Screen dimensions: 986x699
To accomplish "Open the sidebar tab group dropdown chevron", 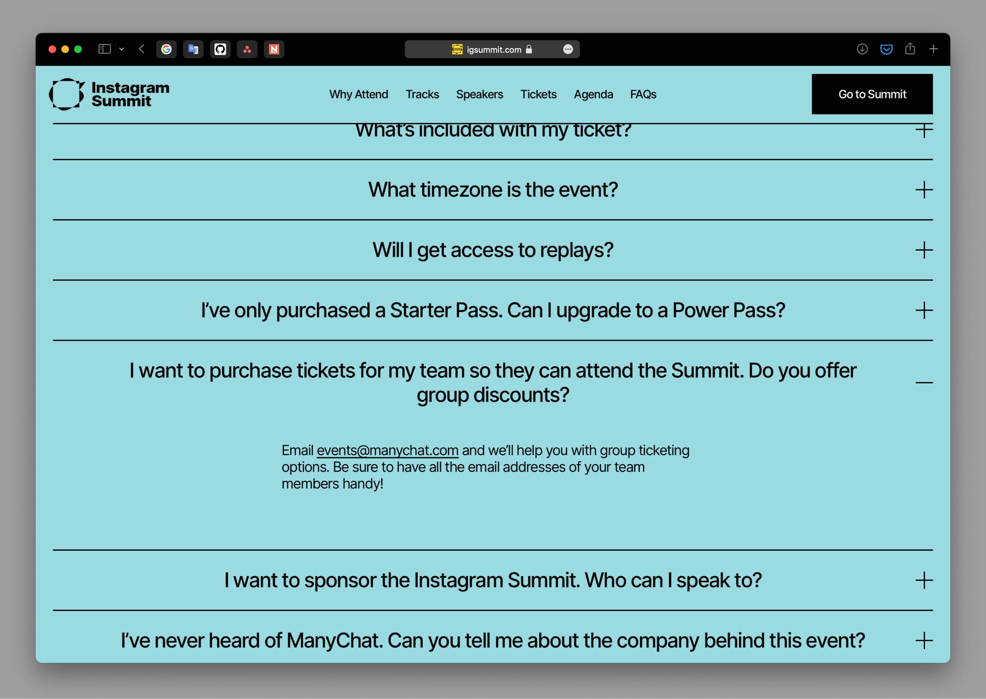I will 122,49.
